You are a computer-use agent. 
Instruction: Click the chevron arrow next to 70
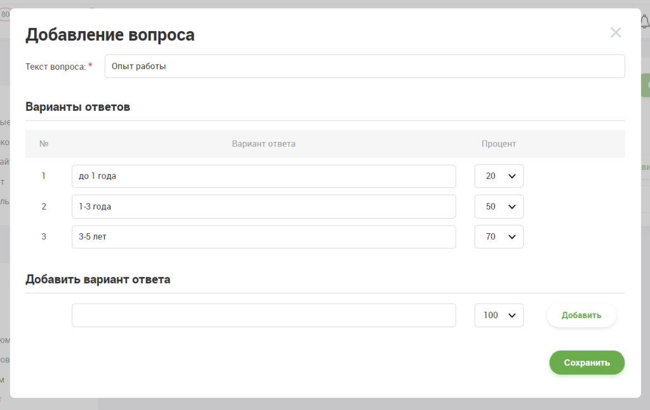click(512, 236)
